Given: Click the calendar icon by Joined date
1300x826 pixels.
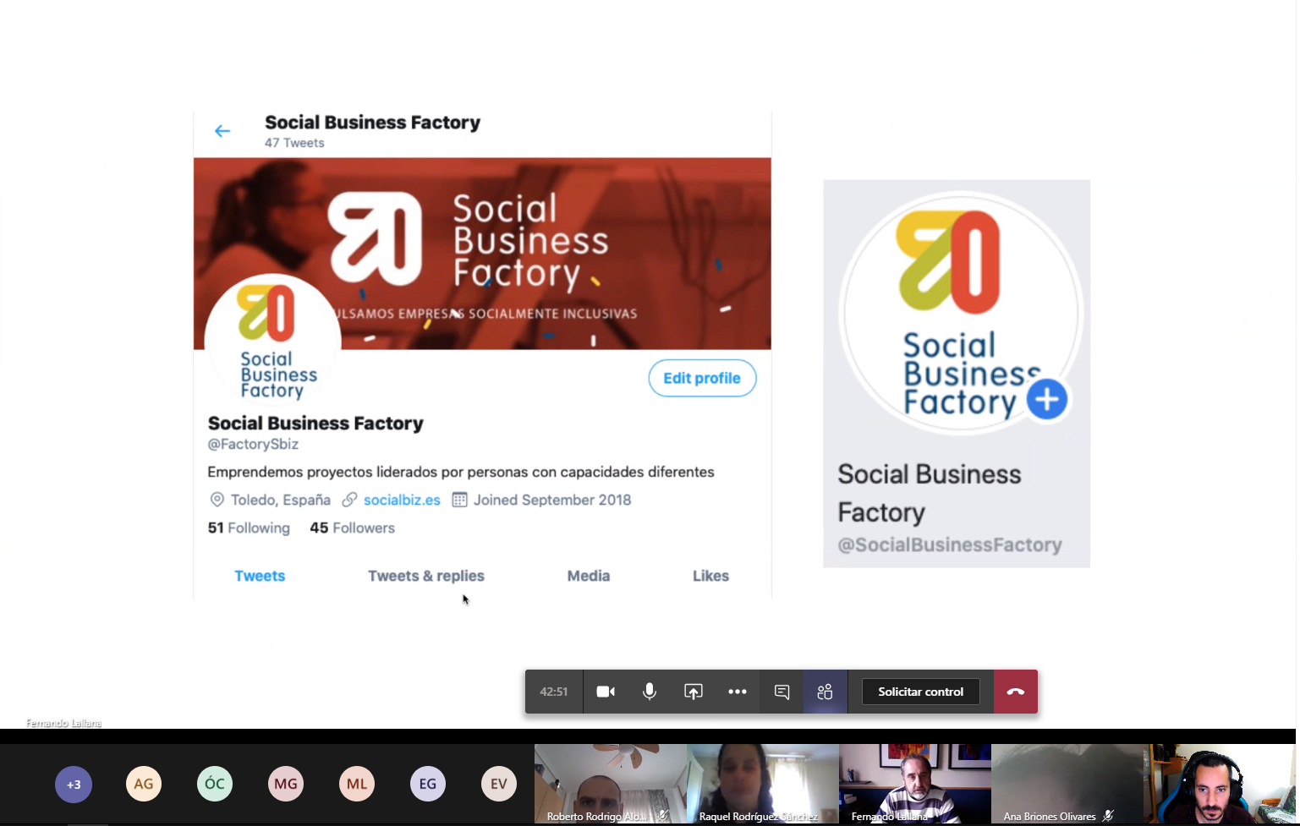Looking at the screenshot, I should [459, 500].
